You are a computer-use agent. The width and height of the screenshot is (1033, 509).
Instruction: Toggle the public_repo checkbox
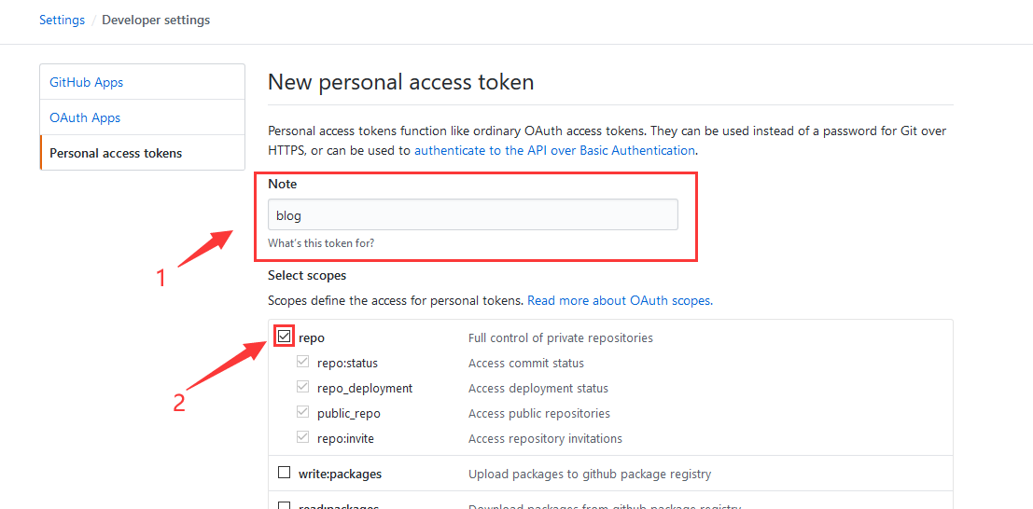(302, 412)
